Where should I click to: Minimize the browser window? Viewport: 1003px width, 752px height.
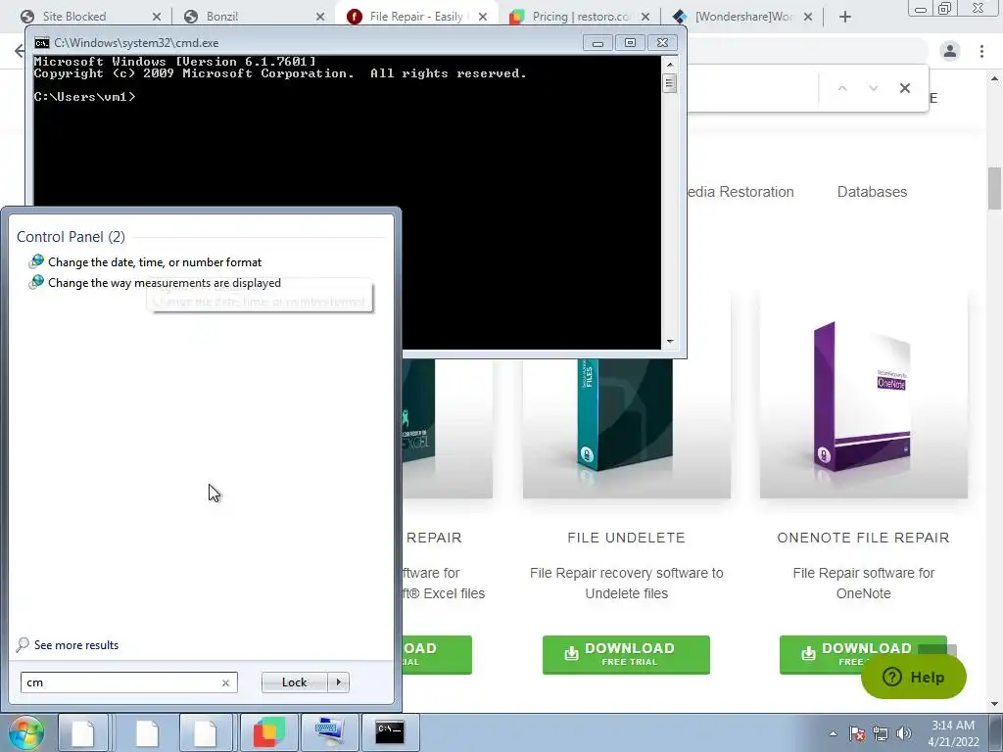coord(921,9)
